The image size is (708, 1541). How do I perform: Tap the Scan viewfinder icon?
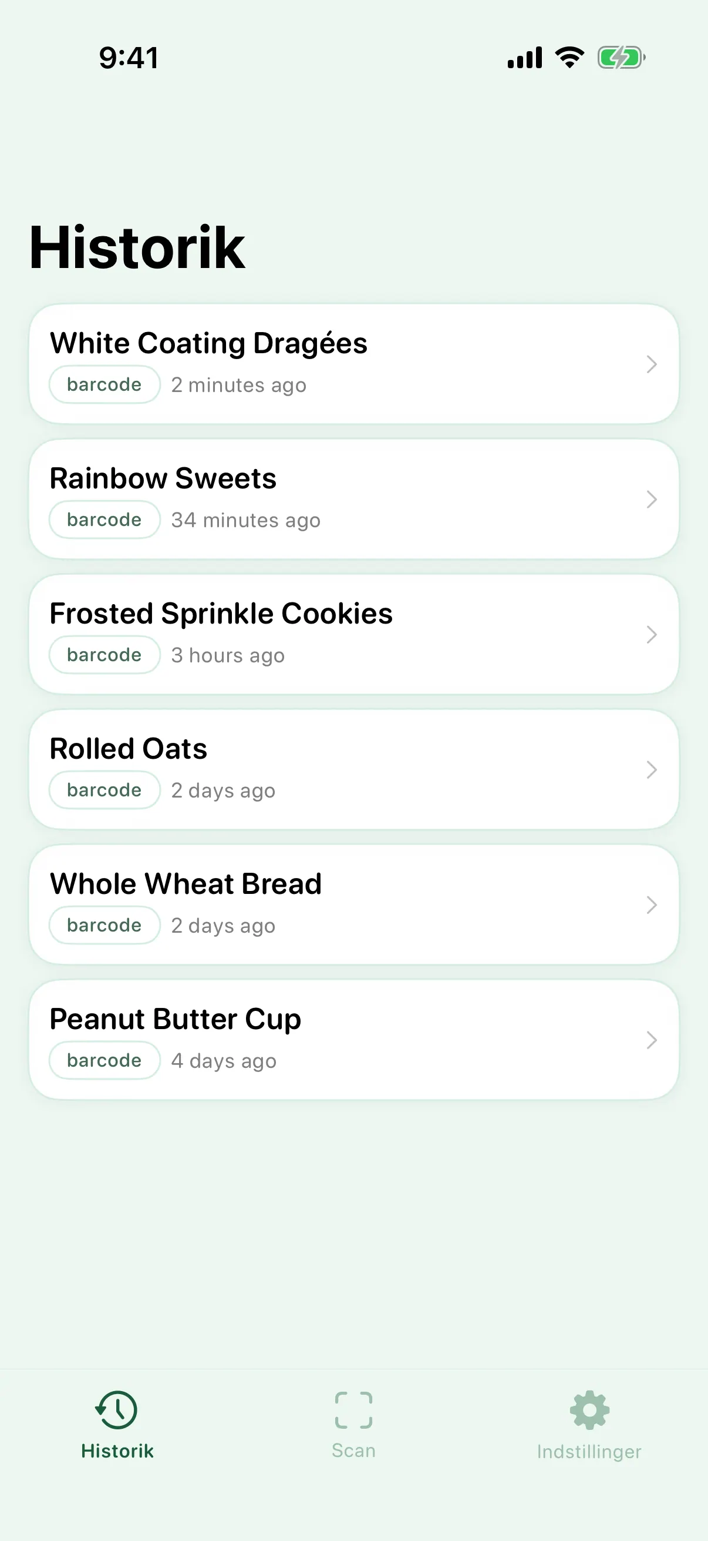tap(353, 1409)
